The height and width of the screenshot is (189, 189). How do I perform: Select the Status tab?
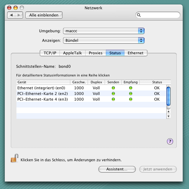115,53
